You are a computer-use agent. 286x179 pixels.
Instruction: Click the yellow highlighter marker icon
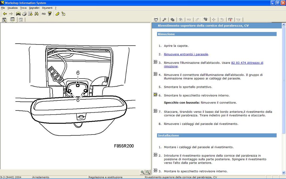coord(57,14)
